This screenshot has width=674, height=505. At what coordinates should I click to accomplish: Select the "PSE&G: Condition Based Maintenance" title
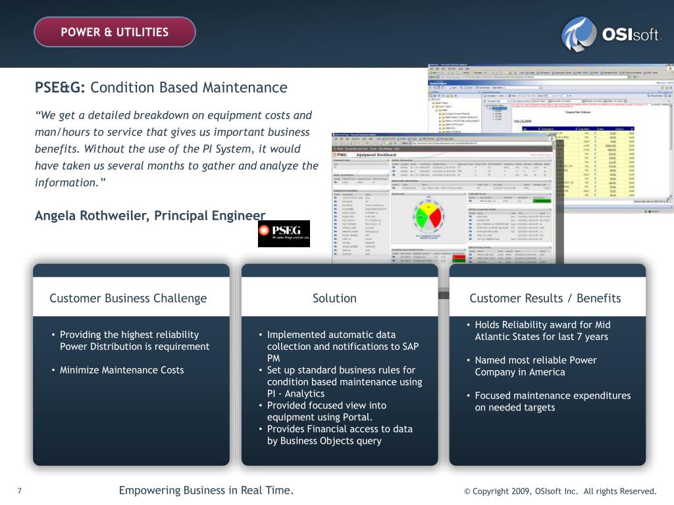[x=161, y=87]
